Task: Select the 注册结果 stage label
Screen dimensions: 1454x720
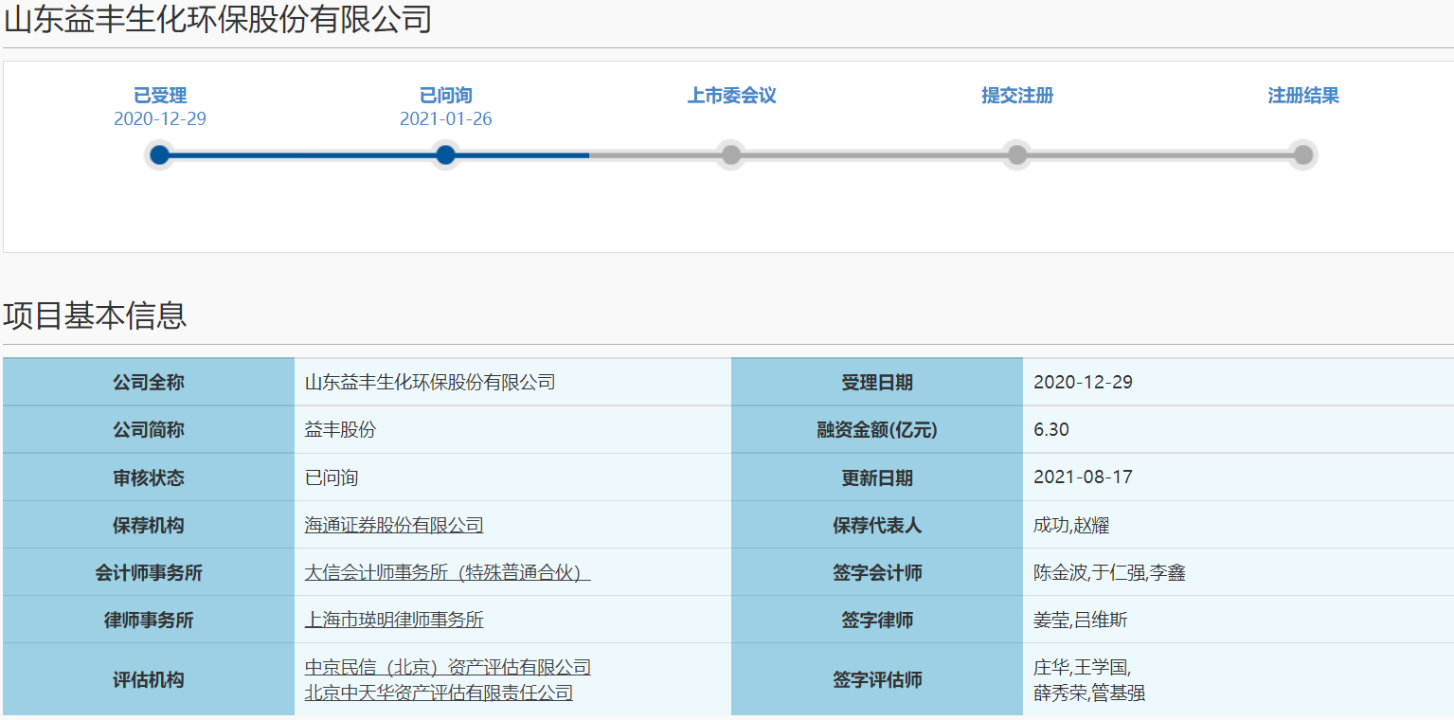Action: (1303, 96)
